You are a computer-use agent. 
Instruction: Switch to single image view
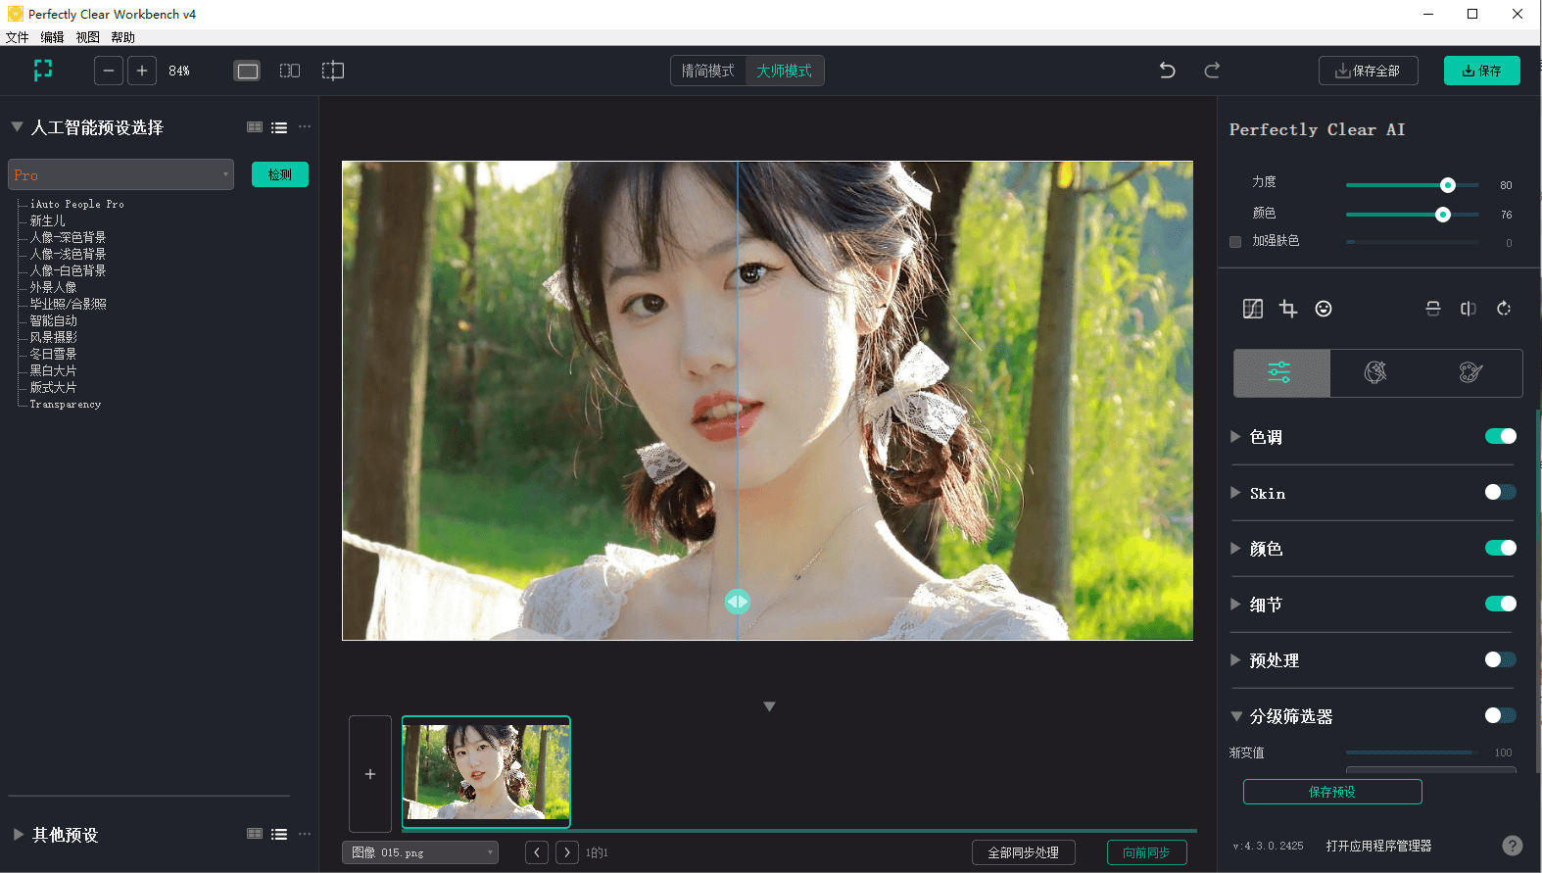pos(248,71)
